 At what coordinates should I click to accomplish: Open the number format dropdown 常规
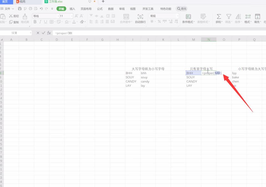pyautogui.click(x=178, y=16)
